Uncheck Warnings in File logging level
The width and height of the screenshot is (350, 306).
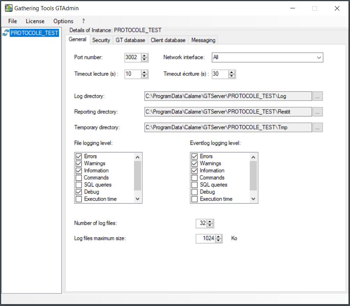click(79, 163)
